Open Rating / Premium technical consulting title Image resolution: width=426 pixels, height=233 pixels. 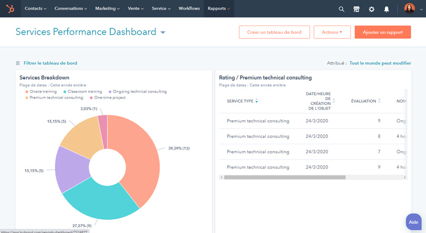tap(265, 78)
